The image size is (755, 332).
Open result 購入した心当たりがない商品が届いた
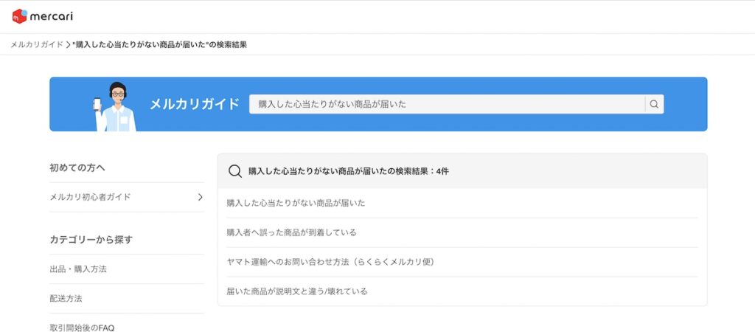tap(296, 203)
